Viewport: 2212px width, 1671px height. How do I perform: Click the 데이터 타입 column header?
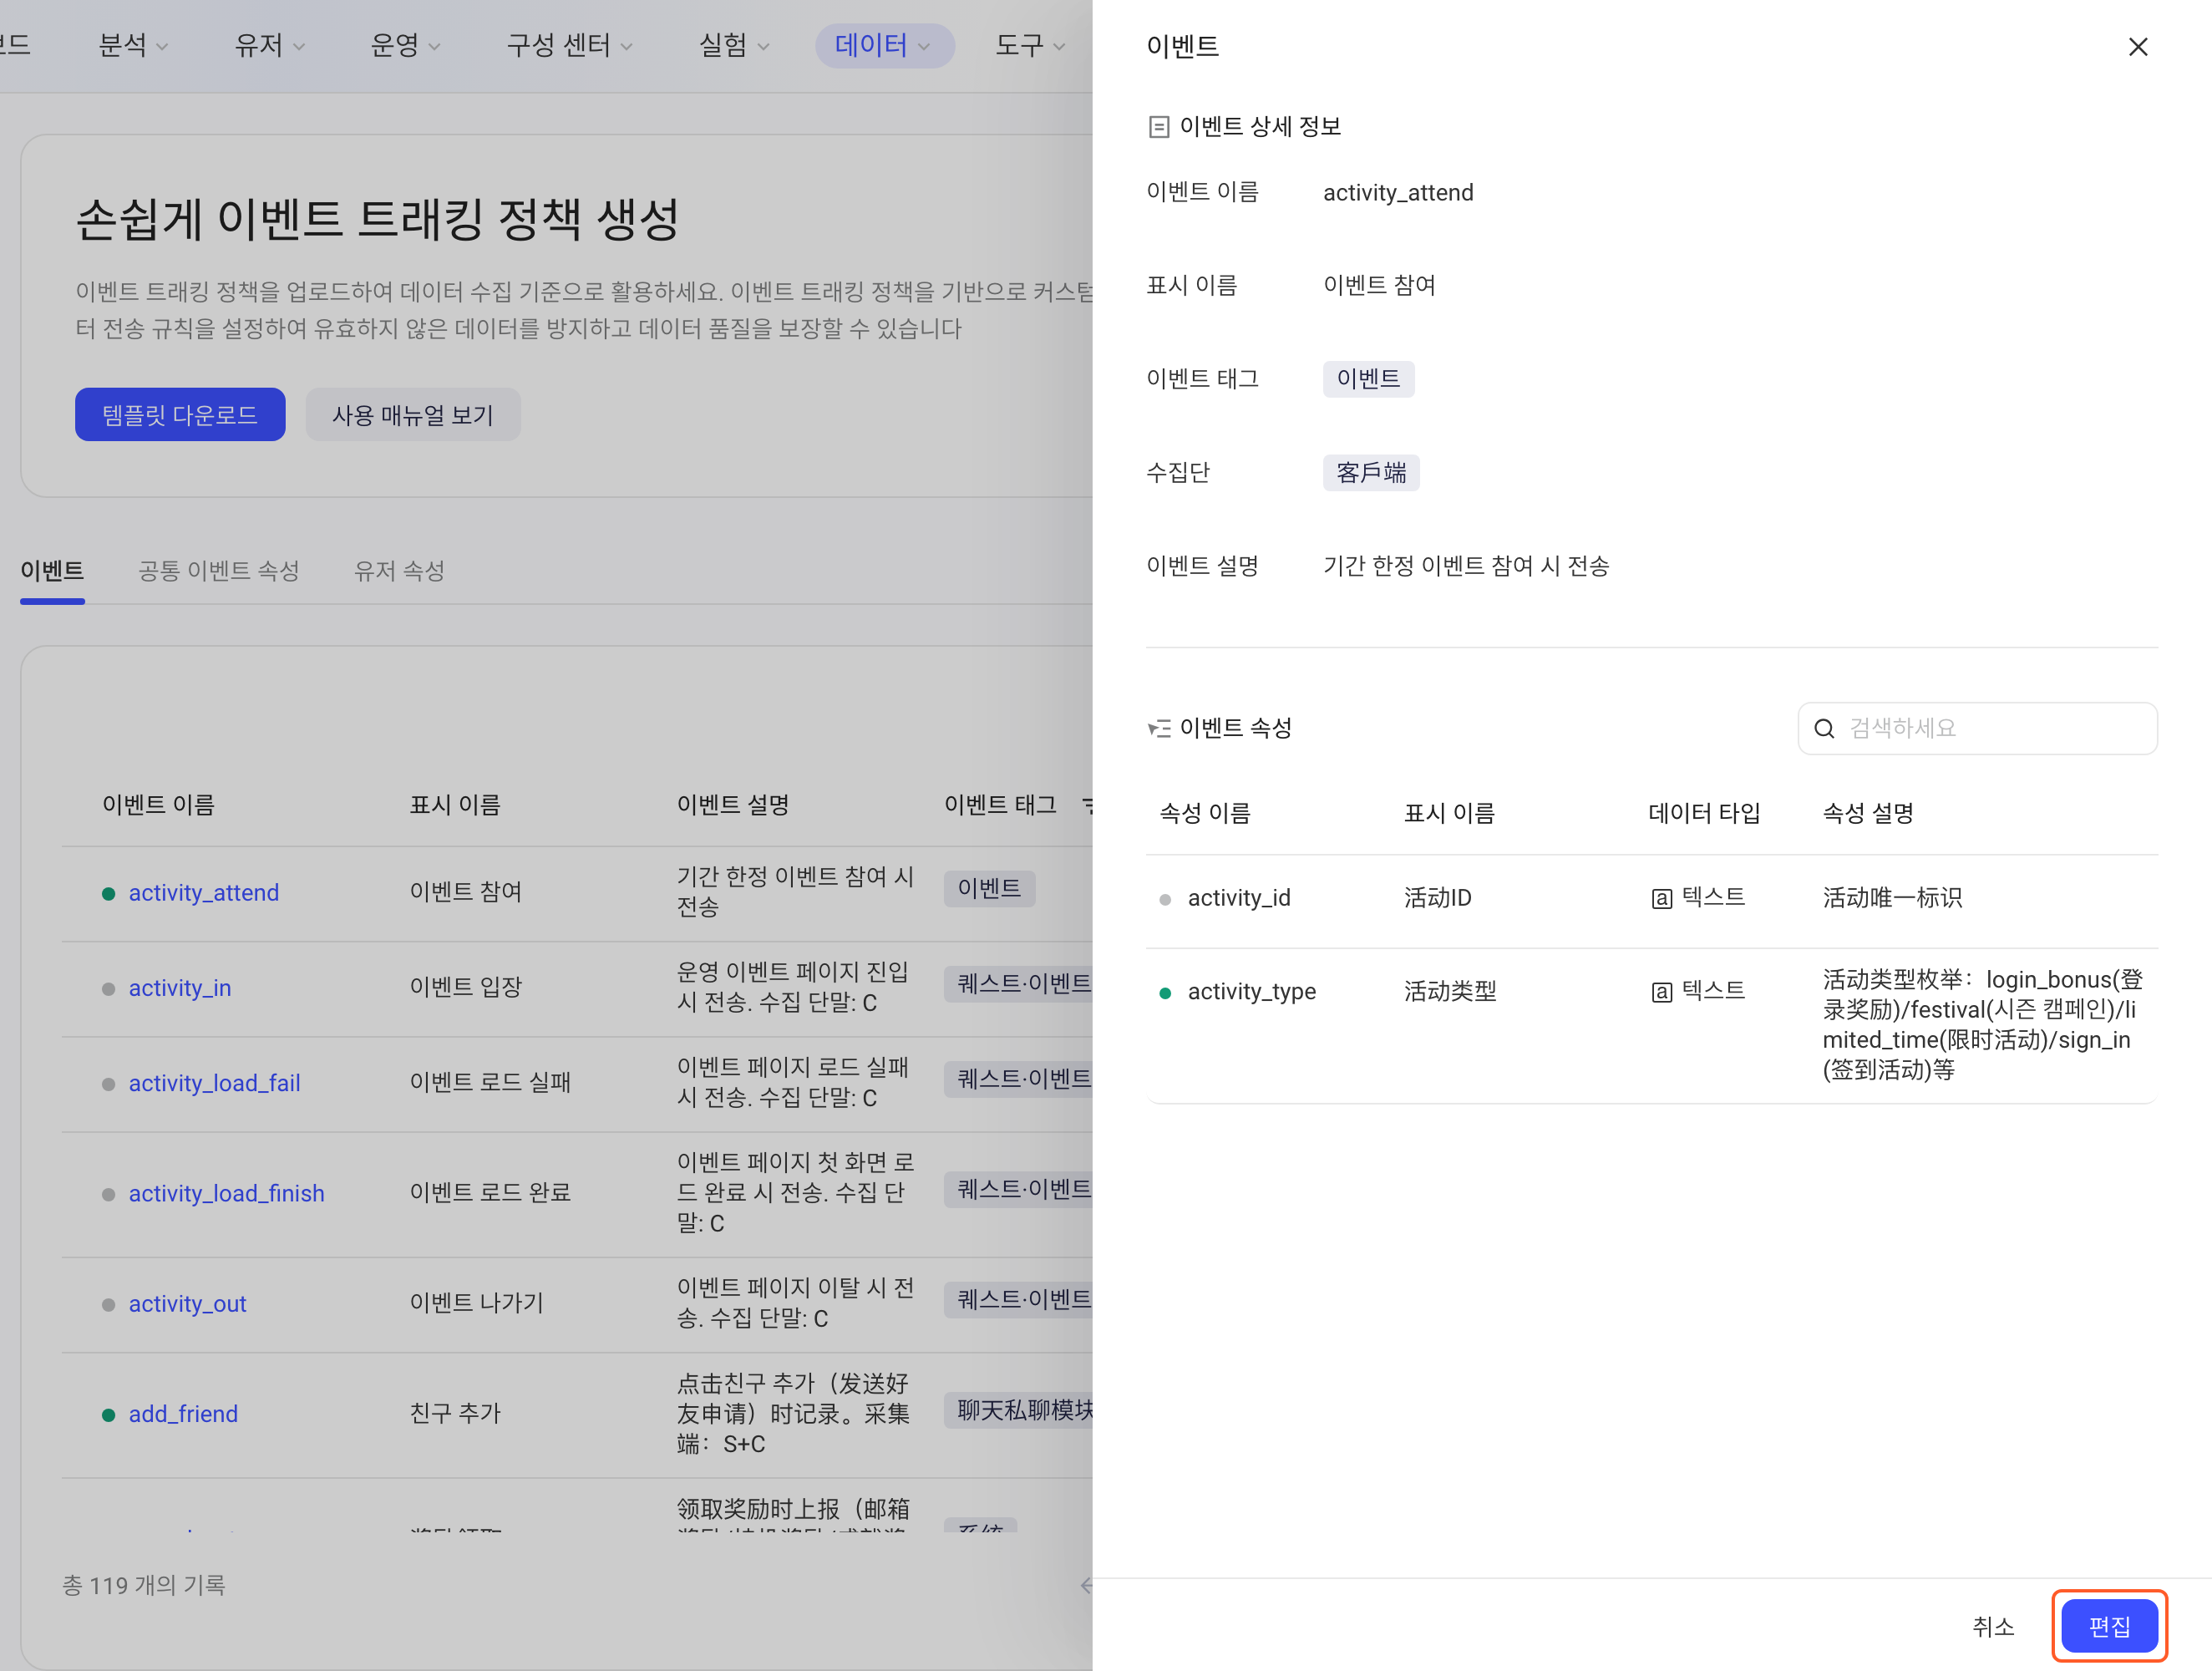(x=1704, y=813)
